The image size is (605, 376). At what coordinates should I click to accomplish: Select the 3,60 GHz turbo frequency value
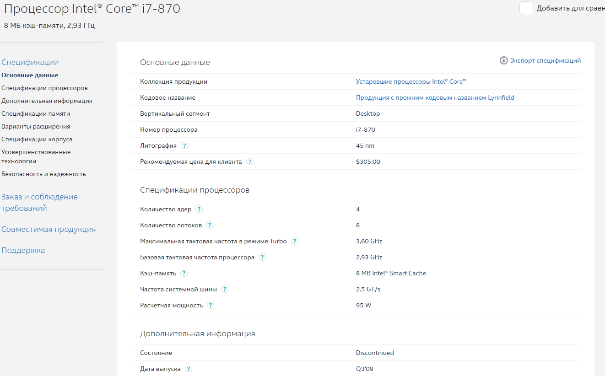(369, 241)
